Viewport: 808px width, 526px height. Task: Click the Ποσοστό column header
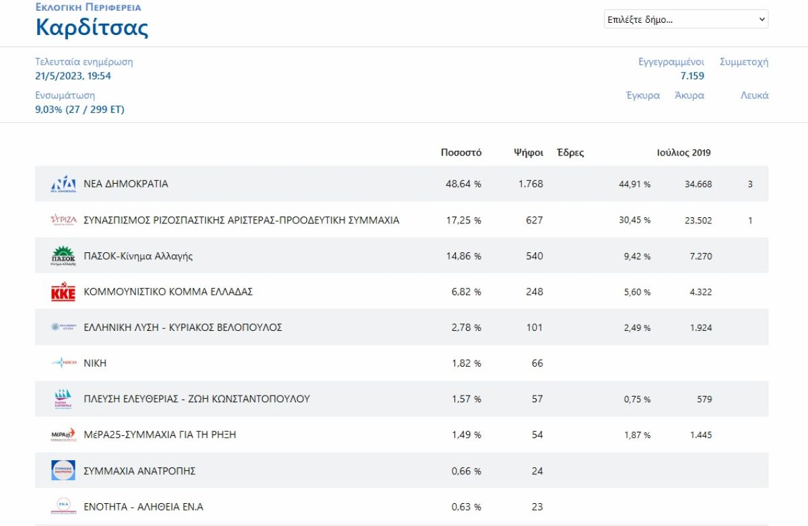(461, 153)
